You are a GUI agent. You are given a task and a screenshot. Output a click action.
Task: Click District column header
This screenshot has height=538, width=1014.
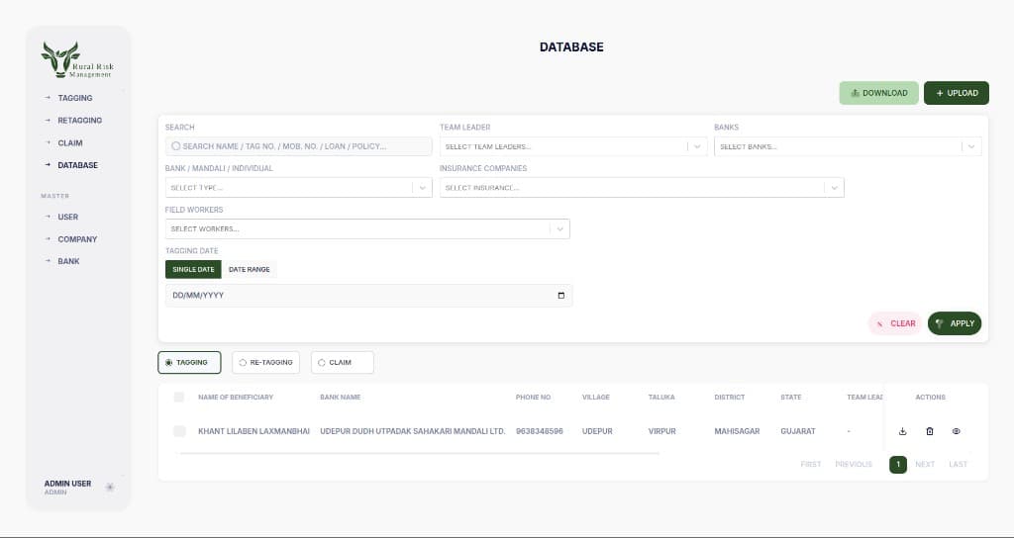(x=730, y=398)
